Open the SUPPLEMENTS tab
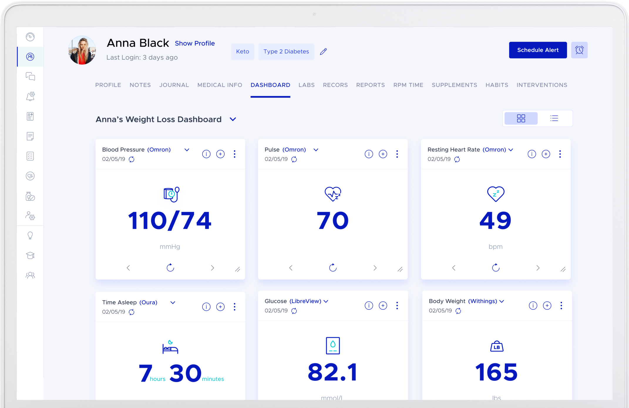This screenshot has height=408, width=629. pos(454,85)
